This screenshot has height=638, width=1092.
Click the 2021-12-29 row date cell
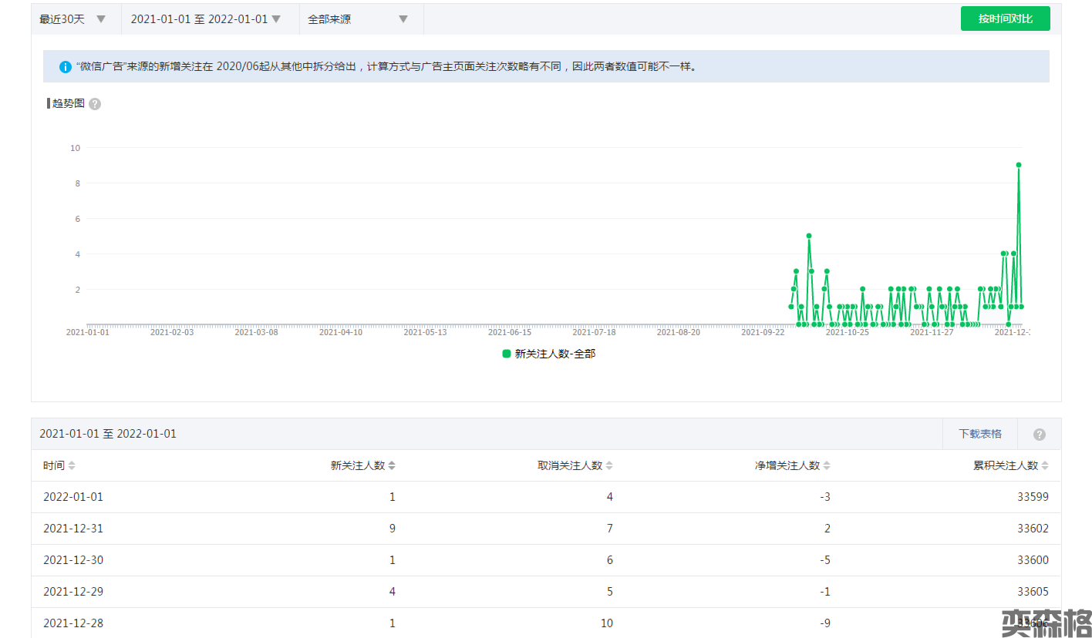(73, 592)
